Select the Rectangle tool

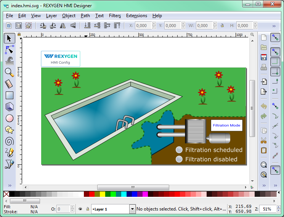10,95
